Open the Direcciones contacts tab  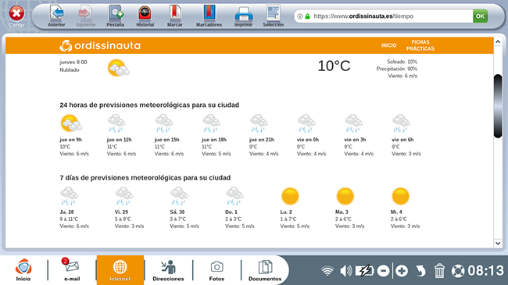coord(168,270)
